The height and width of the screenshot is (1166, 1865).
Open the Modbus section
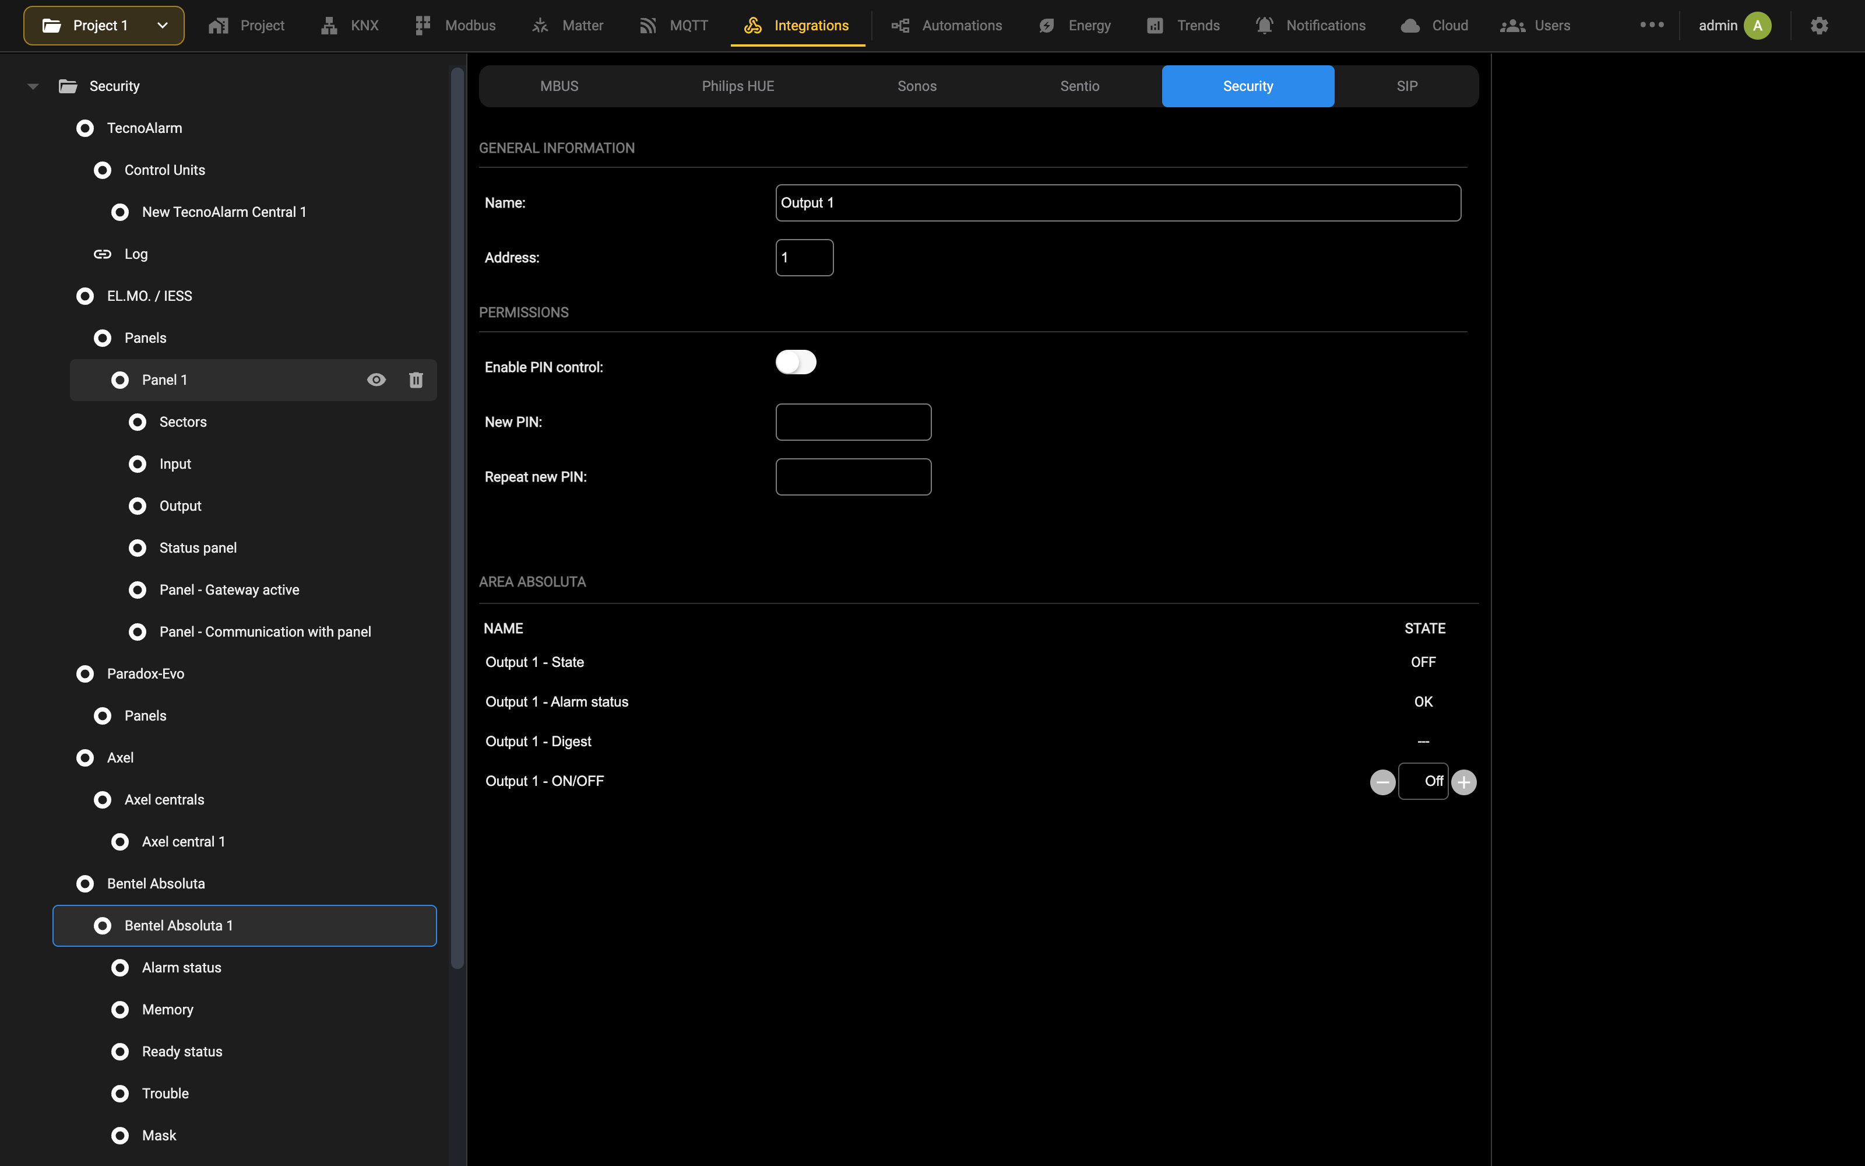(455, 26)
